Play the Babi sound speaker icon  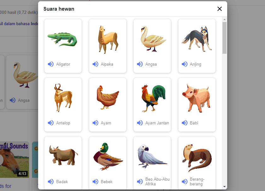[185, 123]
